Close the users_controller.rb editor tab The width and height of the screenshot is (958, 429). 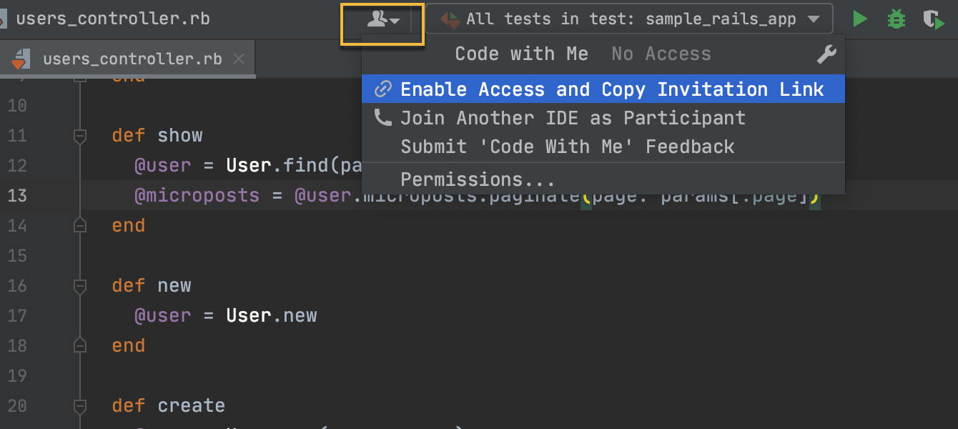(239, 59)
